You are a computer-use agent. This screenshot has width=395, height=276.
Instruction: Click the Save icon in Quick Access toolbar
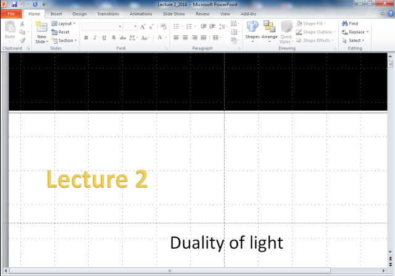[14, 4]
